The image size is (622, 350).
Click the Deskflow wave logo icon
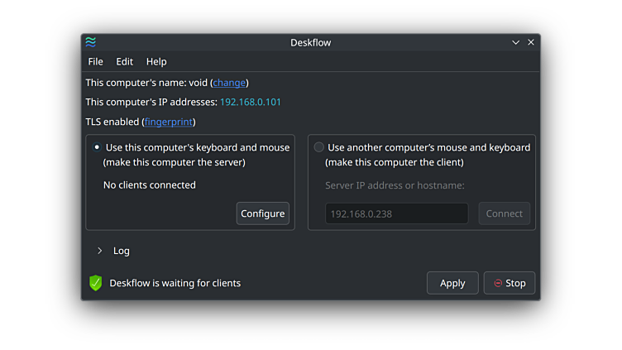pyautogui.click(x=91, y=42)
